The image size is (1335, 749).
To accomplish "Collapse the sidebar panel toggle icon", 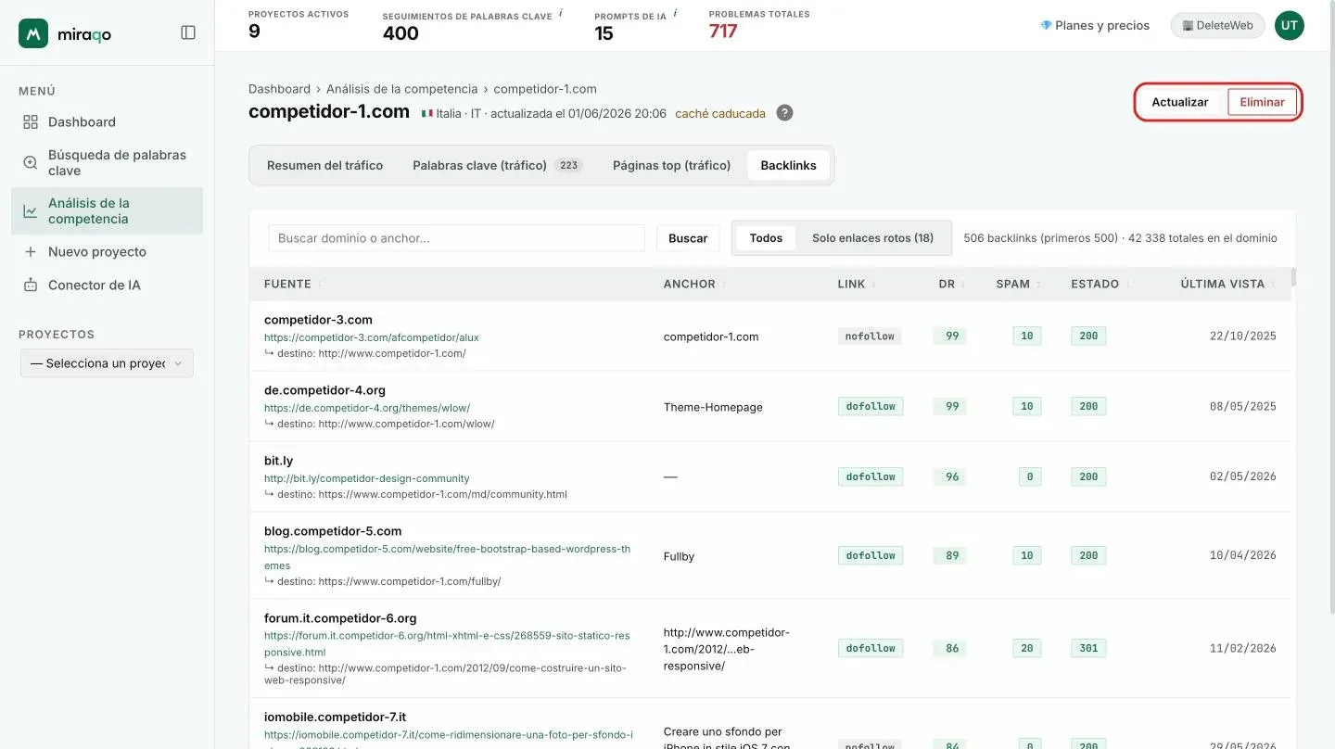I will click(x=188, y=32).
